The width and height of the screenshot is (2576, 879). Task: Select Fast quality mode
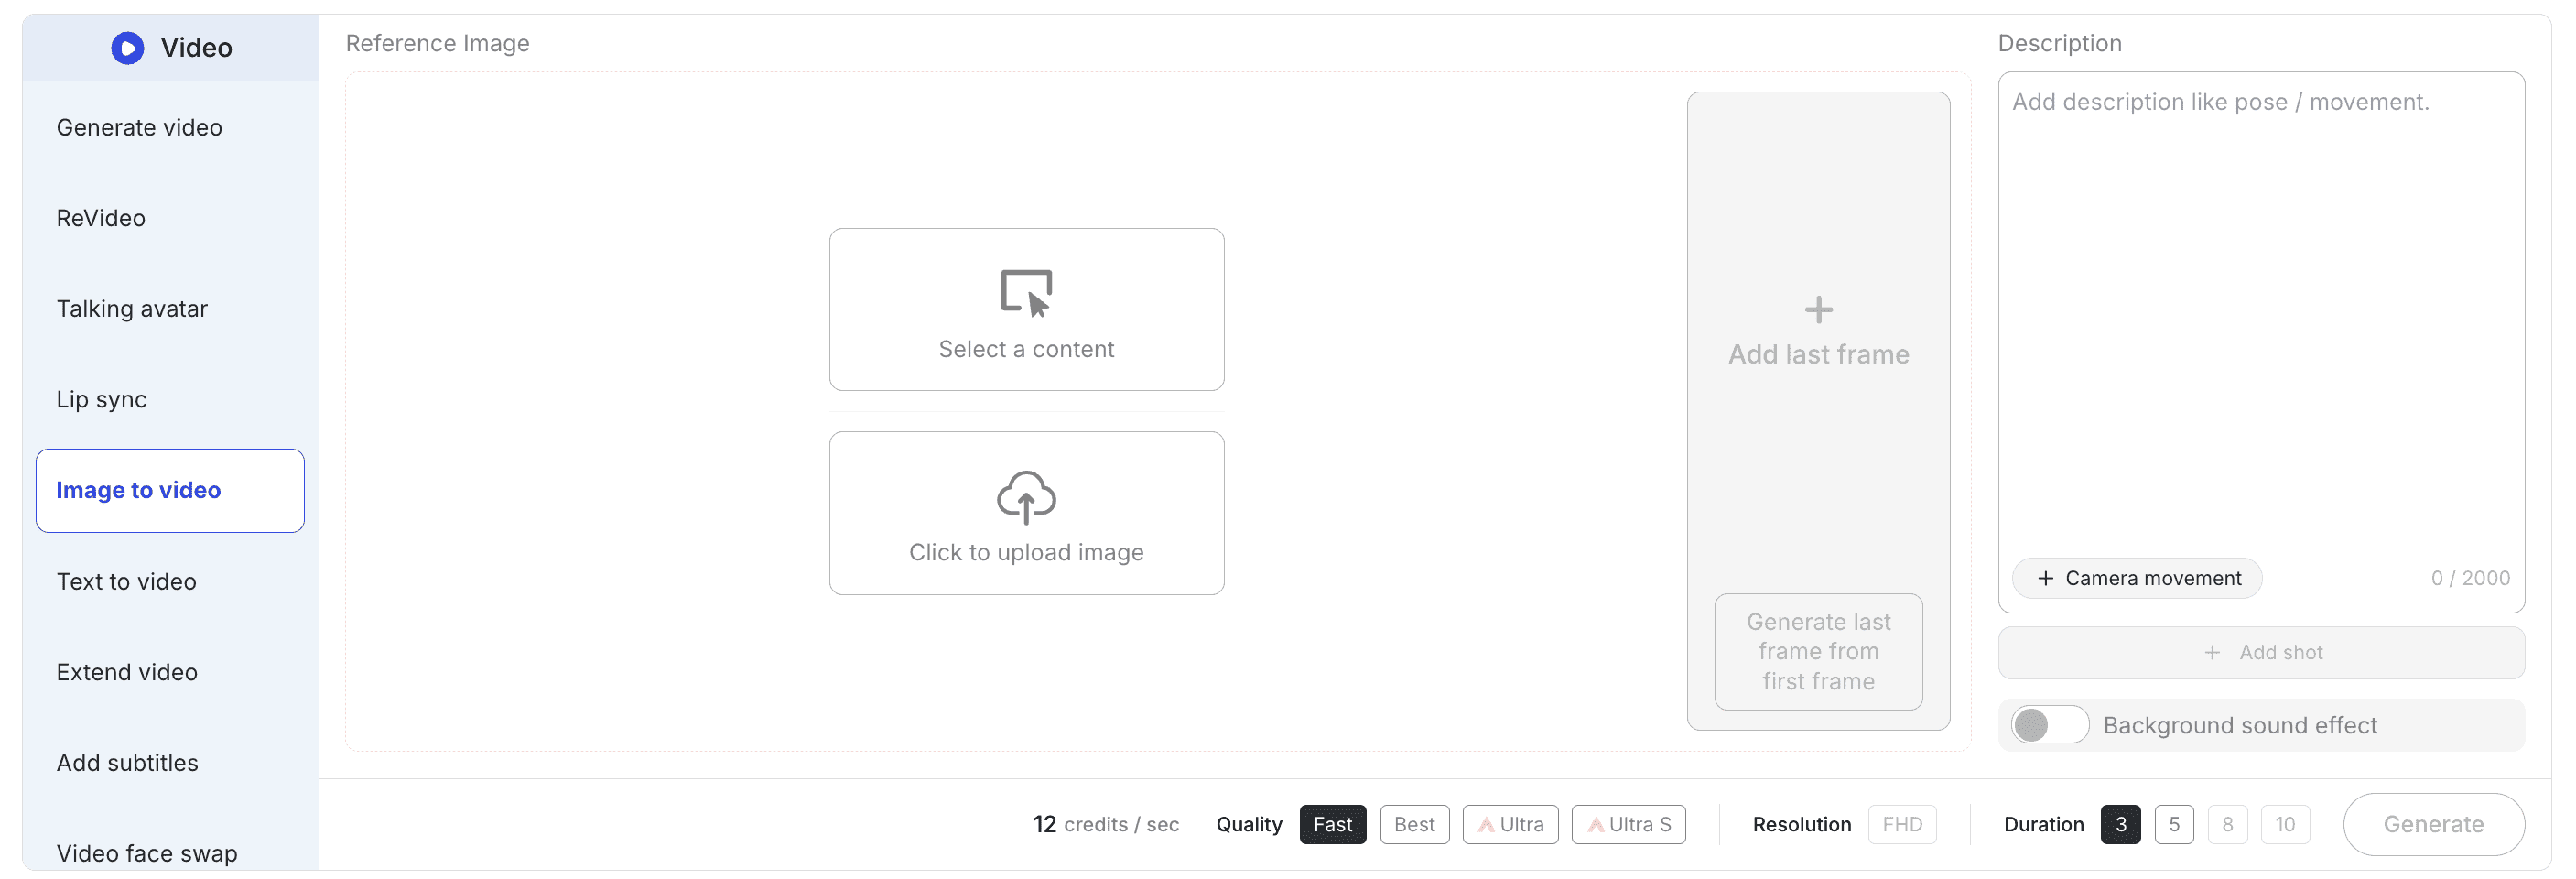(1332, 824)
